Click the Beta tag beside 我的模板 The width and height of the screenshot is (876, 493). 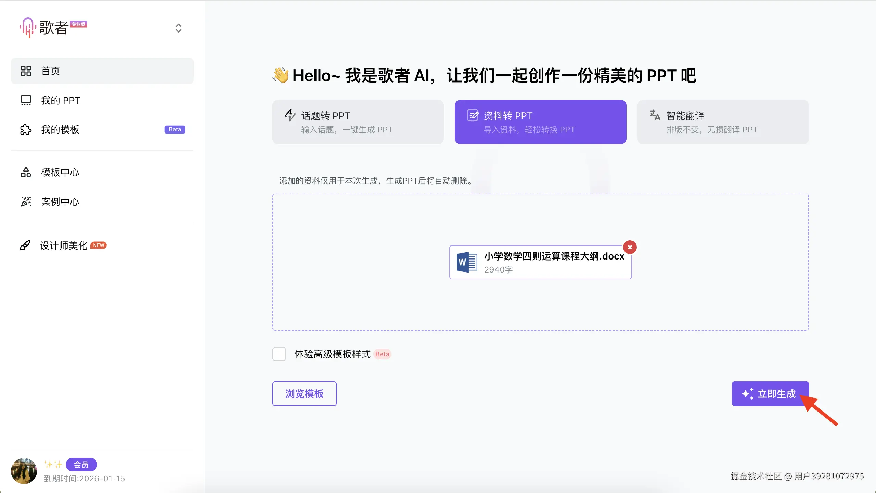click(x=175, y=129)
